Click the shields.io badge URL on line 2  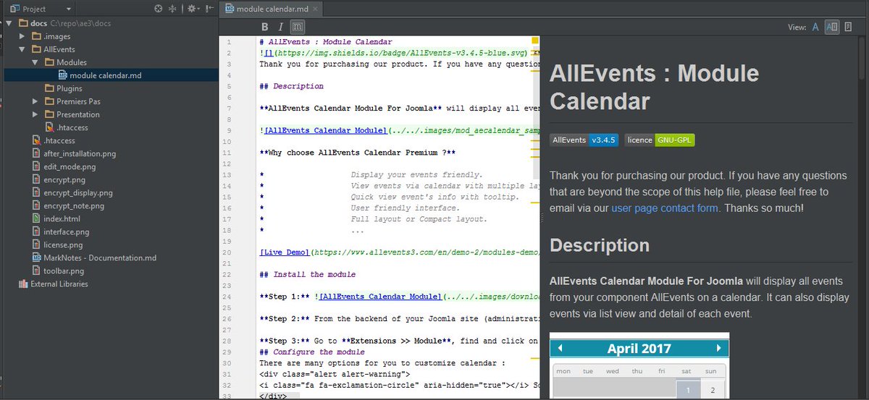[x=400, y=53]
